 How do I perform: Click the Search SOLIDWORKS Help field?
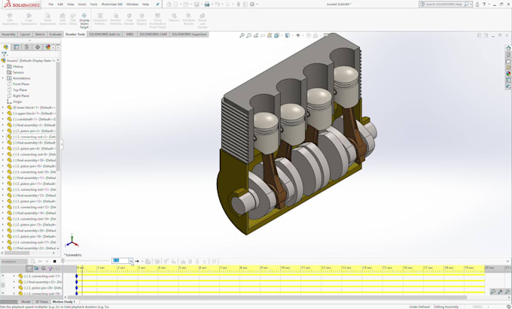click(444, 5)
